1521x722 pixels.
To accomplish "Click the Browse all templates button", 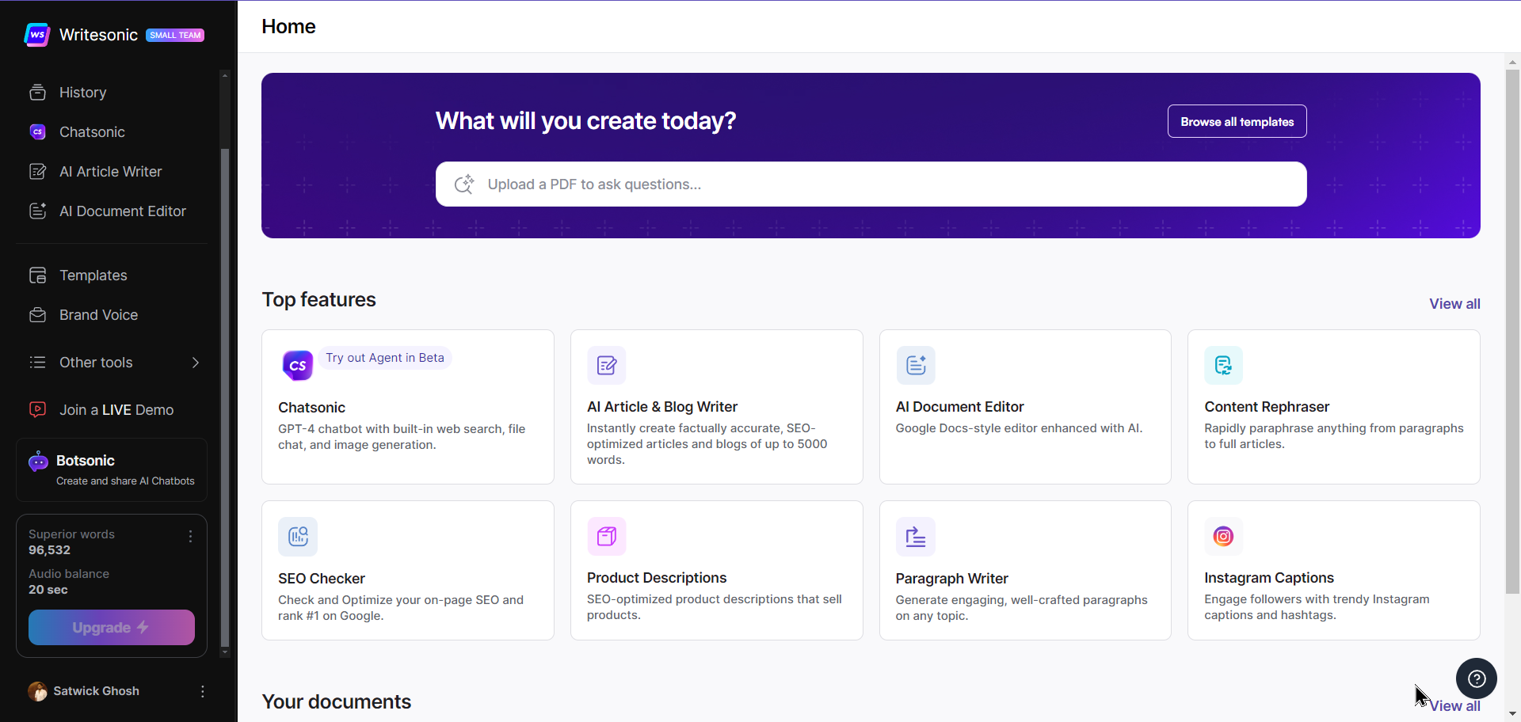I will [x=1237, y=121].
